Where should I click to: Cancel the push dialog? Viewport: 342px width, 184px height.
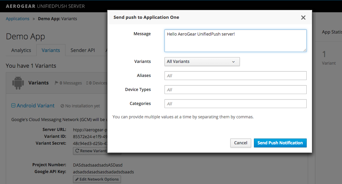pos(241,143)
